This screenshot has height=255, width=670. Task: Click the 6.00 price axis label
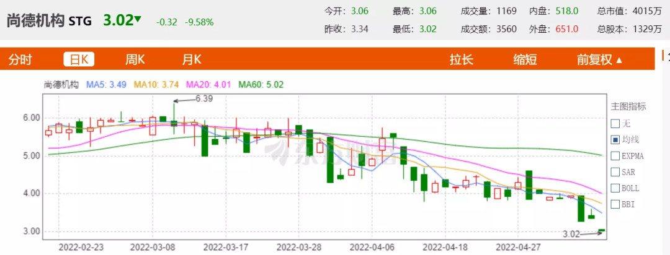coord(31,118)
